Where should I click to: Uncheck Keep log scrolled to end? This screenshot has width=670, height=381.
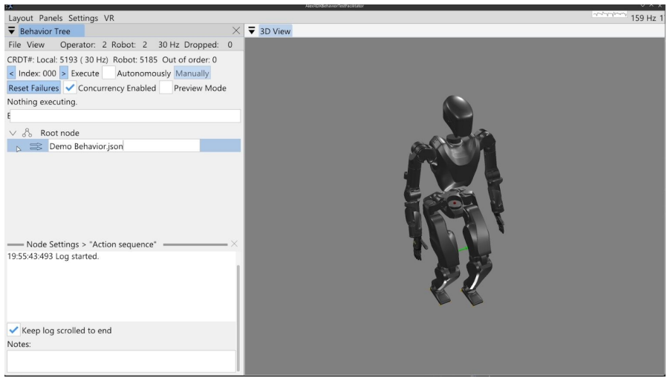[x=13, y=330]
